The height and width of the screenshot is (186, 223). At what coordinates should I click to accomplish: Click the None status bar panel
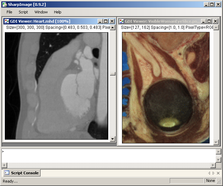[210, 181]
